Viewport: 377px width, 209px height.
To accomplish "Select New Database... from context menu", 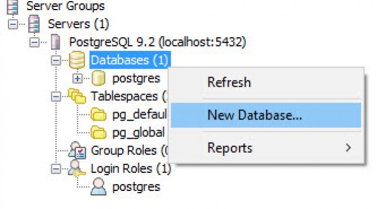I will [x=266, y=115].
